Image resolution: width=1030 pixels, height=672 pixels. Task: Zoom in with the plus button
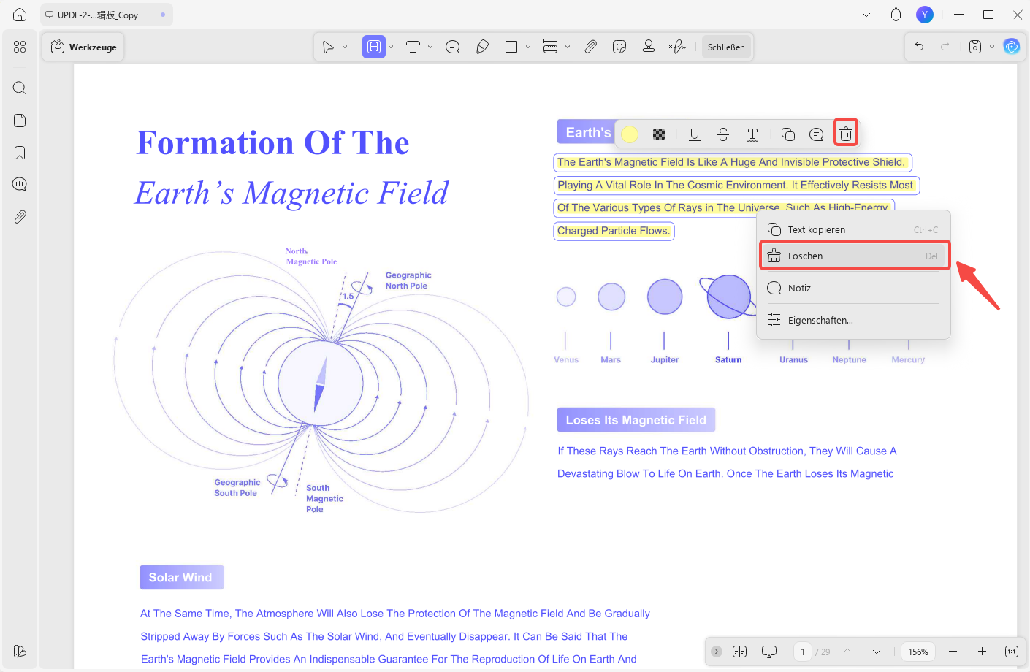coord(983,652)
